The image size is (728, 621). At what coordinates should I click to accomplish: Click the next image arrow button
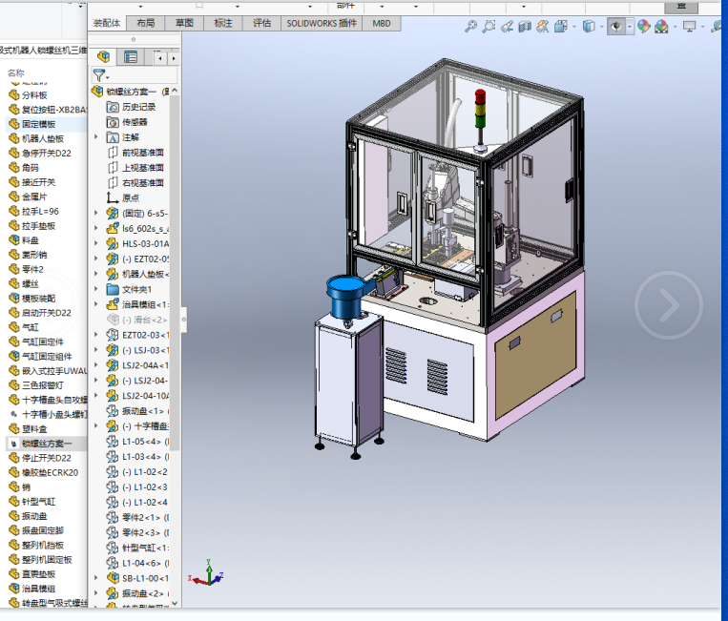669,305
